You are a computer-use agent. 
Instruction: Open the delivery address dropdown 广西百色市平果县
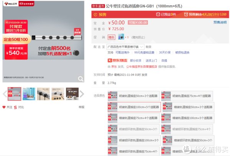pos(125,47)
